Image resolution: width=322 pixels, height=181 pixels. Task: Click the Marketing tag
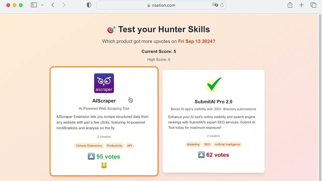tap(193, 144)
